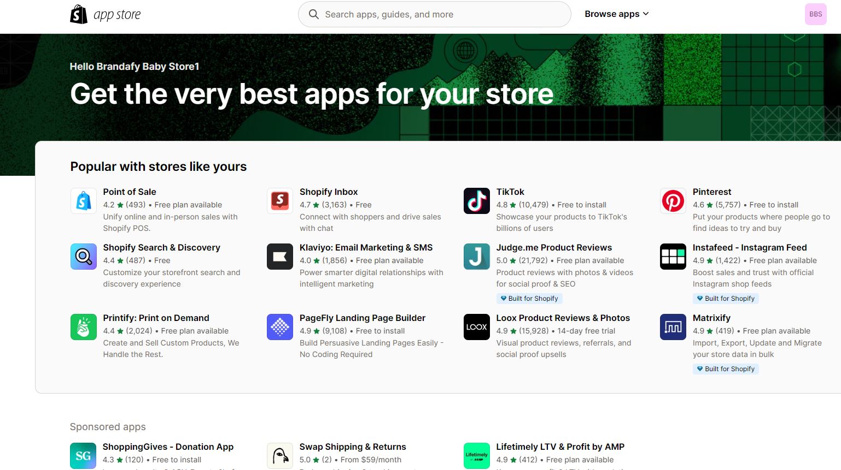Open the Loox app icon
The image size is (841, 470).
(477, 327)
